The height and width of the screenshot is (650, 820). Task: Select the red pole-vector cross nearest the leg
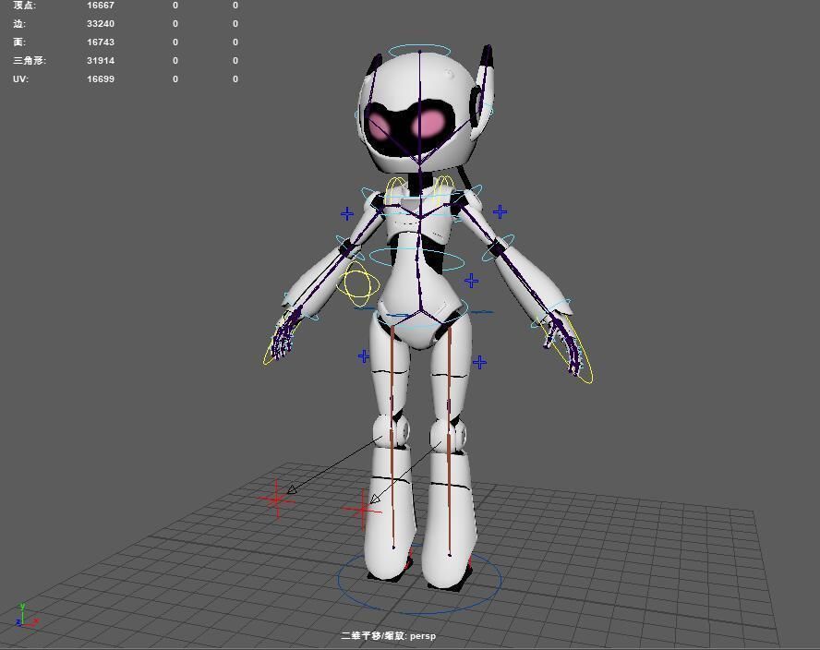click(x=362, y=509)
